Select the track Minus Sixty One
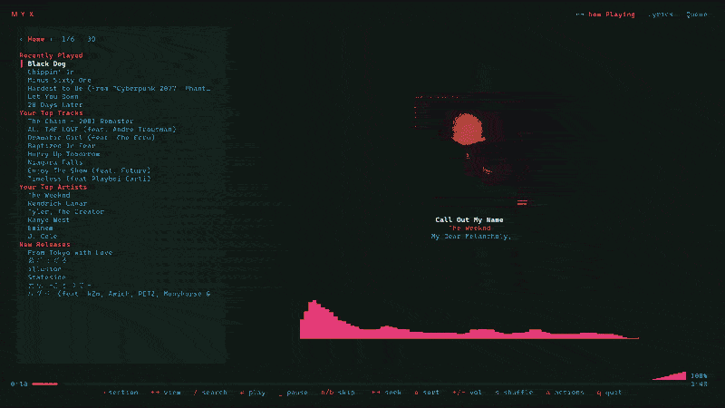The height and width of the screenshot is (408, 725). [59, 80]
